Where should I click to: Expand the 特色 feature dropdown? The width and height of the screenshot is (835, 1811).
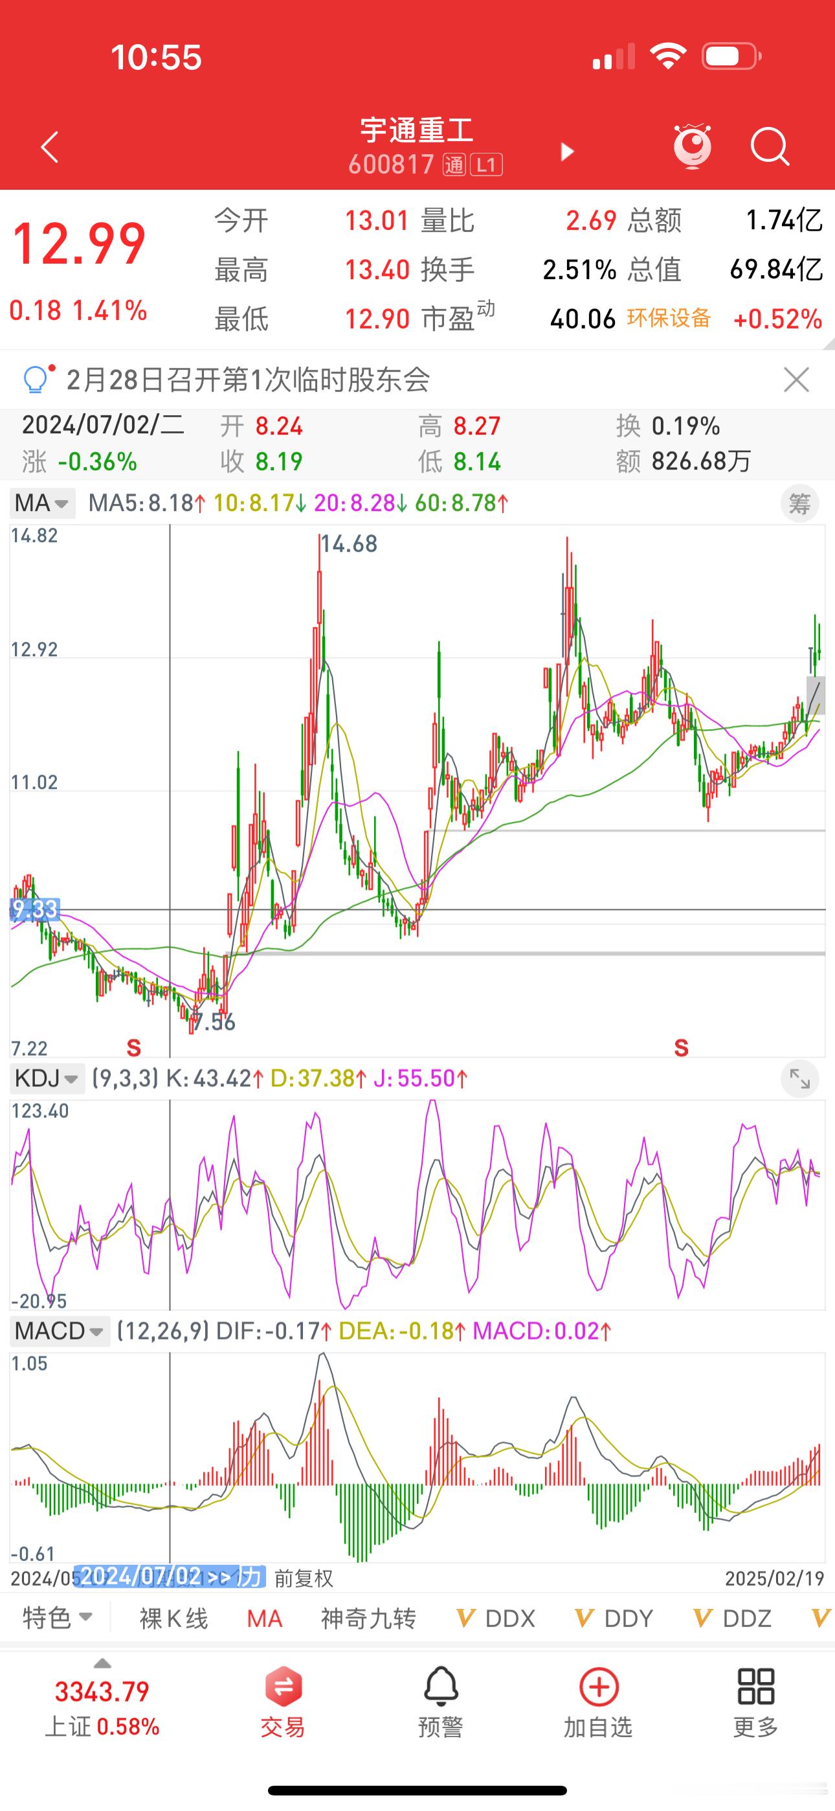57,1618
